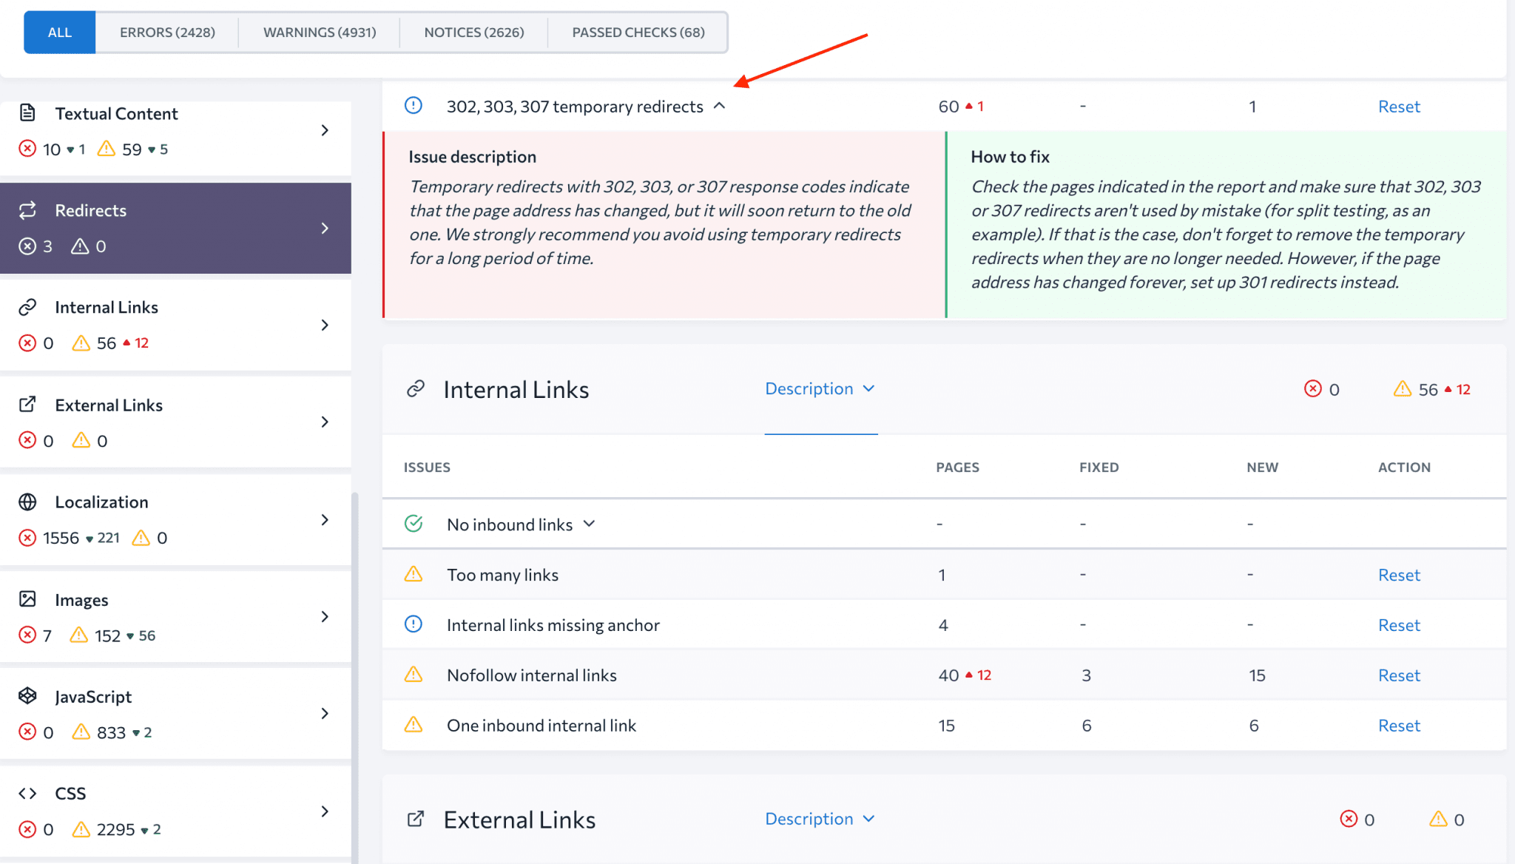Expand the Localization category with its chevron

pos(325,520)
